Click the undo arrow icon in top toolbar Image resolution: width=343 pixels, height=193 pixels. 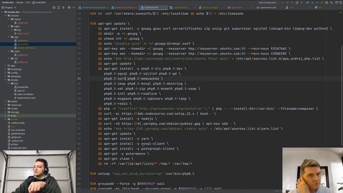331,2
